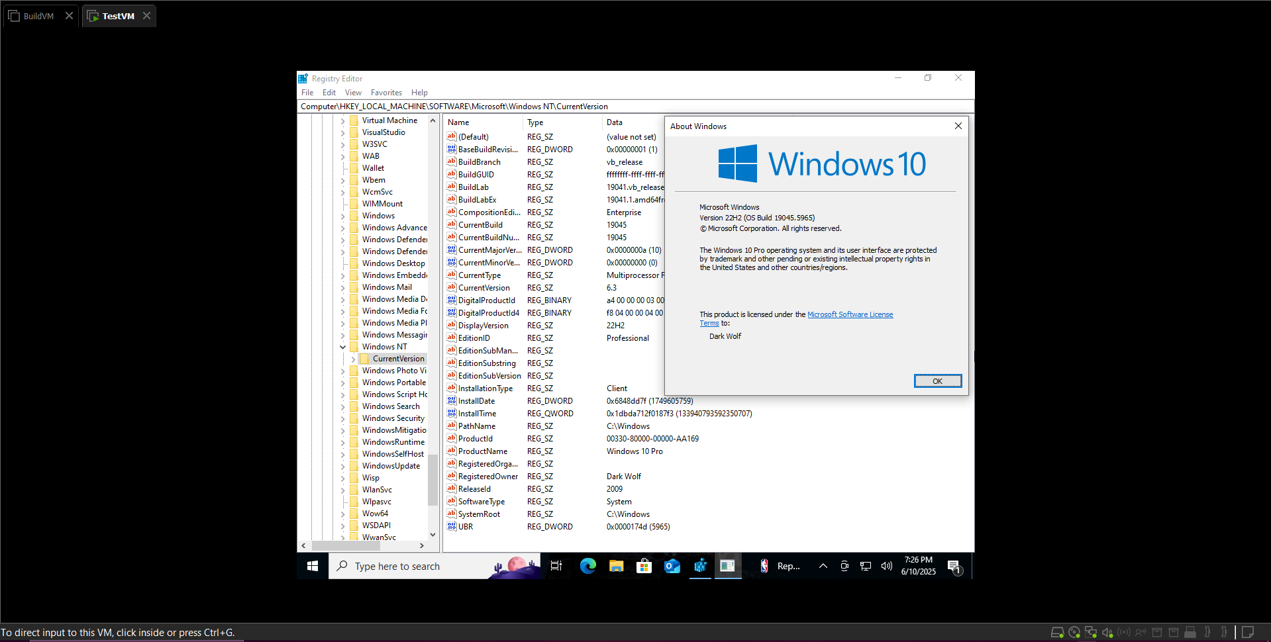
Task: Click the VM network adapter status icon
Action: click(1091, 632)
